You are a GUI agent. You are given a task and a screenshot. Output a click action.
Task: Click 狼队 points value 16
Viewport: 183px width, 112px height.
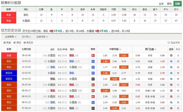click(135, 15)
